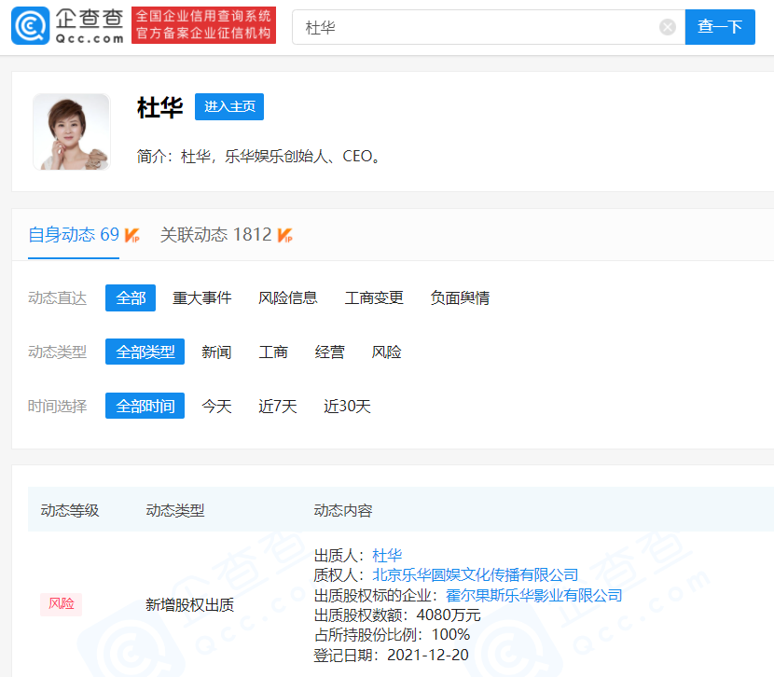Click the 简介 description text
The image size is (774, 677).
tap(258, 157)
